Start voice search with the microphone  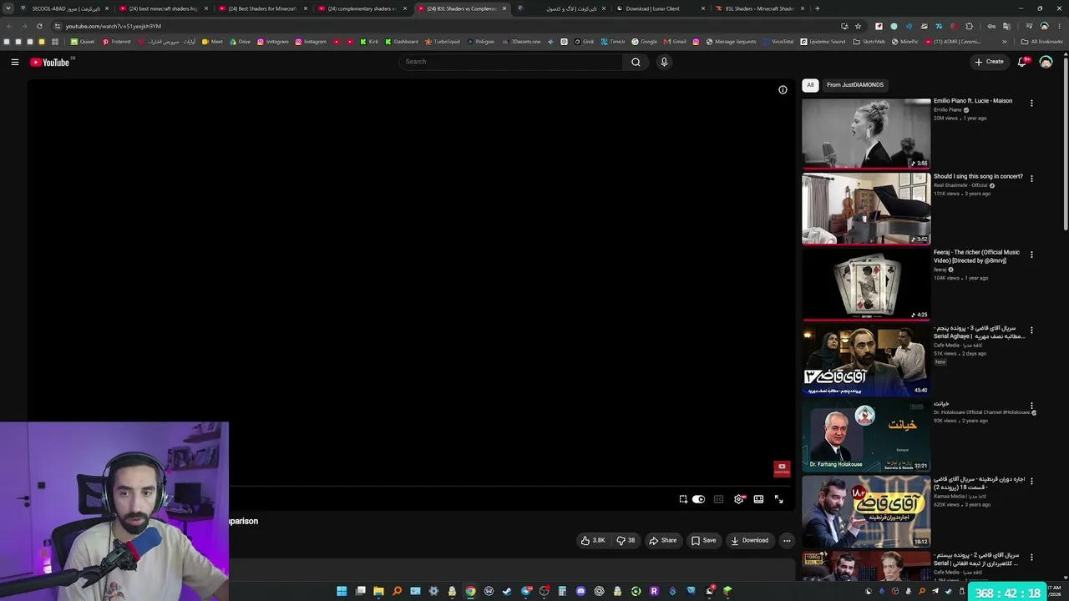click(664, 62)
